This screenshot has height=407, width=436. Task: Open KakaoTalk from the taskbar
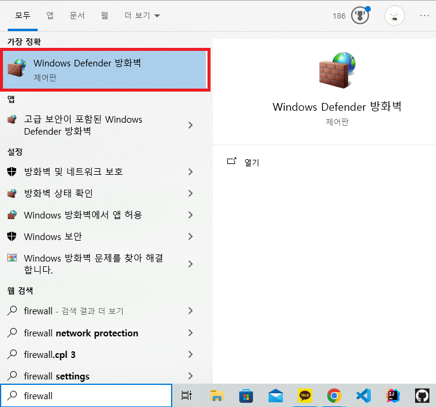tap(305, 395)
